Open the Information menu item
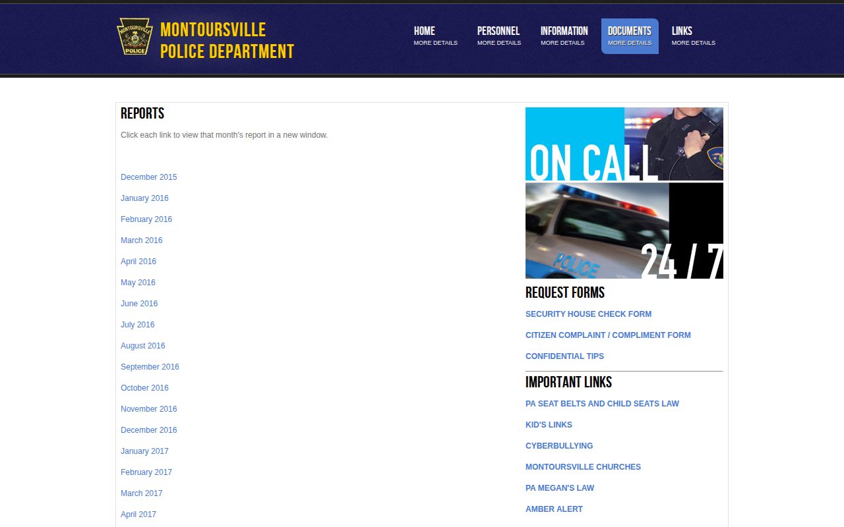 point(564,36)
